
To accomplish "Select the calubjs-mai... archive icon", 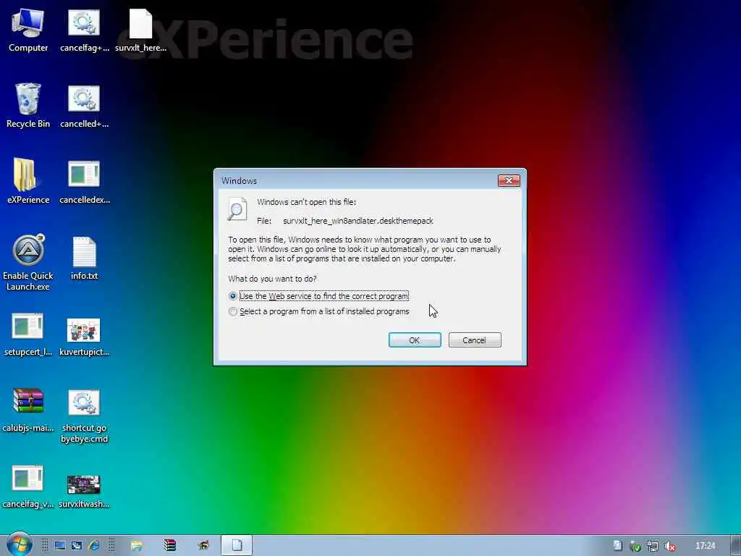I will (x=28, y=410).
